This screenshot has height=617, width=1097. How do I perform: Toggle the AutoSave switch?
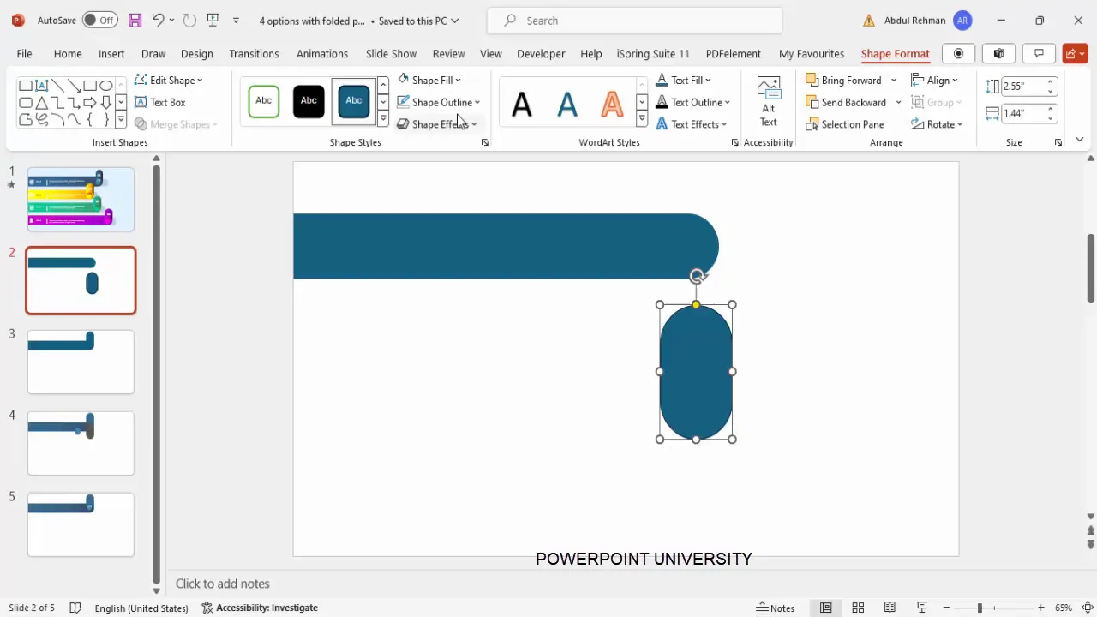tap(100, 20)
